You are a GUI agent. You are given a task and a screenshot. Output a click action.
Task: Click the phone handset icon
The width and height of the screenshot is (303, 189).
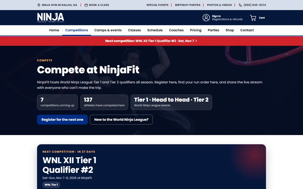(240, 5)
